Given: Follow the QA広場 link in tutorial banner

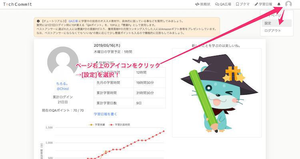Looking at the screenshot, I should click(x=73, y=21).
